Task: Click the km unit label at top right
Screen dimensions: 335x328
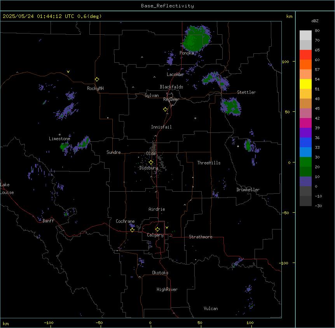Action: [290, 16]
